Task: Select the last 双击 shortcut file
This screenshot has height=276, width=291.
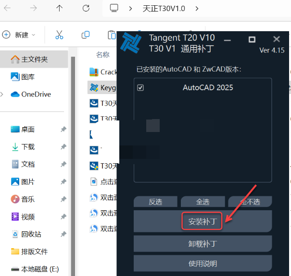Action: 103,229
